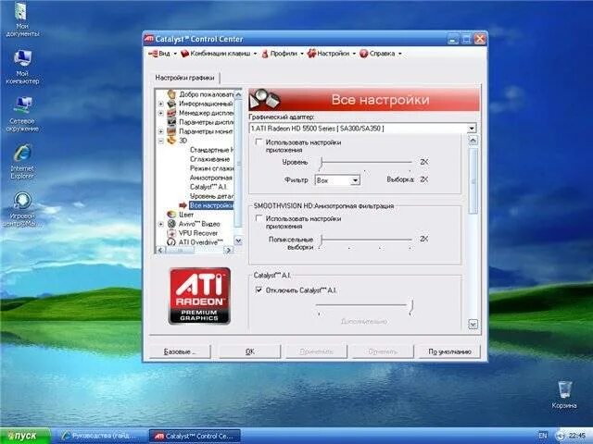Select the Настройки графики tab
This screenshot has width=593, height=444.
click(184, 78)
